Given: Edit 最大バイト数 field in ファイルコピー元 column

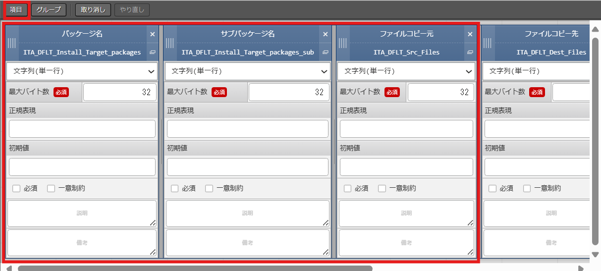Looking at the screenshot, I should 440,92.
